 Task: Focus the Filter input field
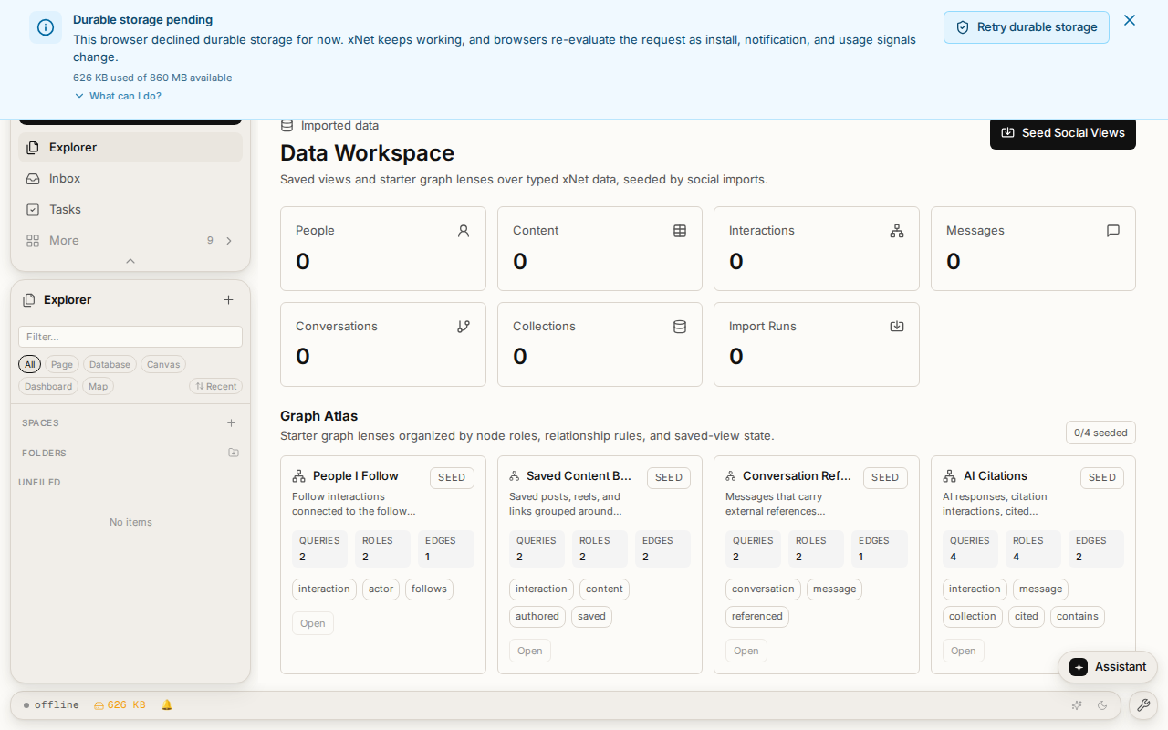130,337
